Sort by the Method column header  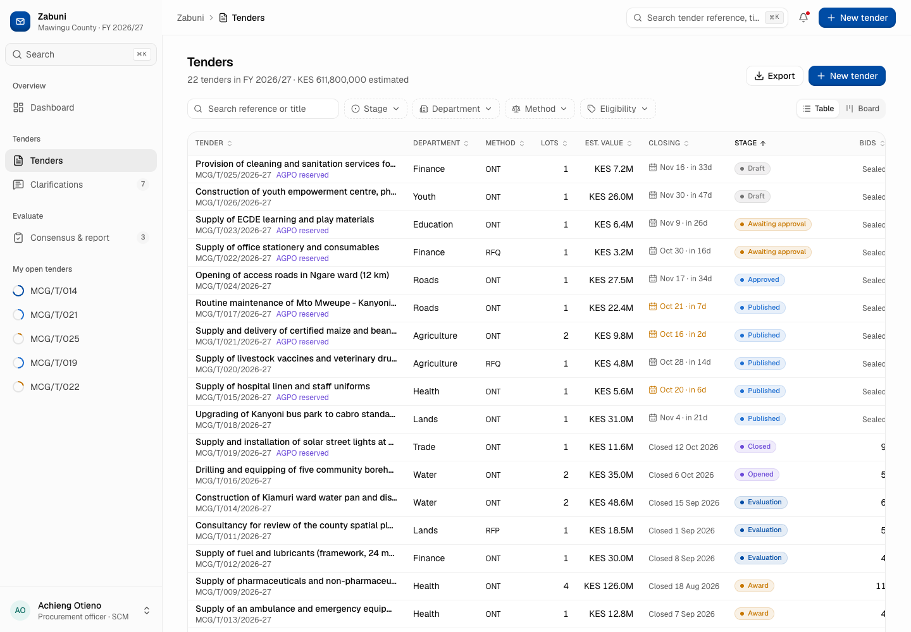(505, 143)
